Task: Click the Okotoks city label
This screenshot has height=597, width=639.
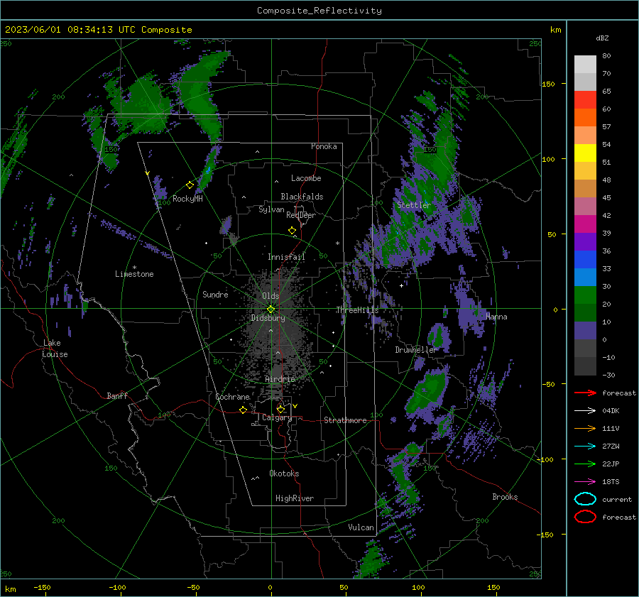Action: pyautogui.click(x=284, y=473)
